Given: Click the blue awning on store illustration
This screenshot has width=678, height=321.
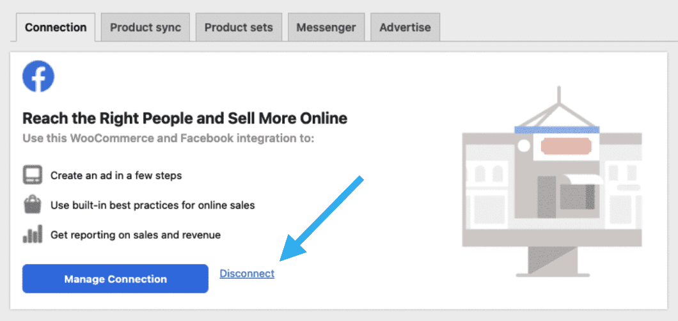Looking at the screenshot, I should click(x=557, y=129).
